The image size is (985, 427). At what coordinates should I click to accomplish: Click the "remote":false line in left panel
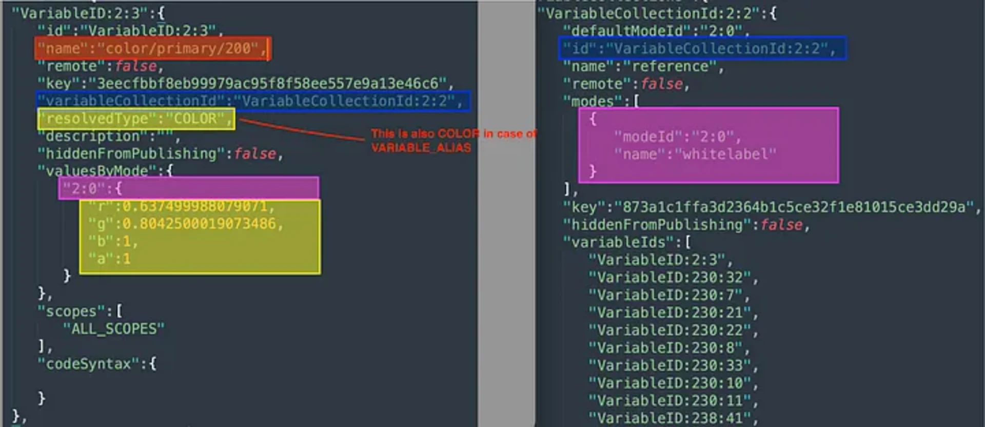coord(100,66)
